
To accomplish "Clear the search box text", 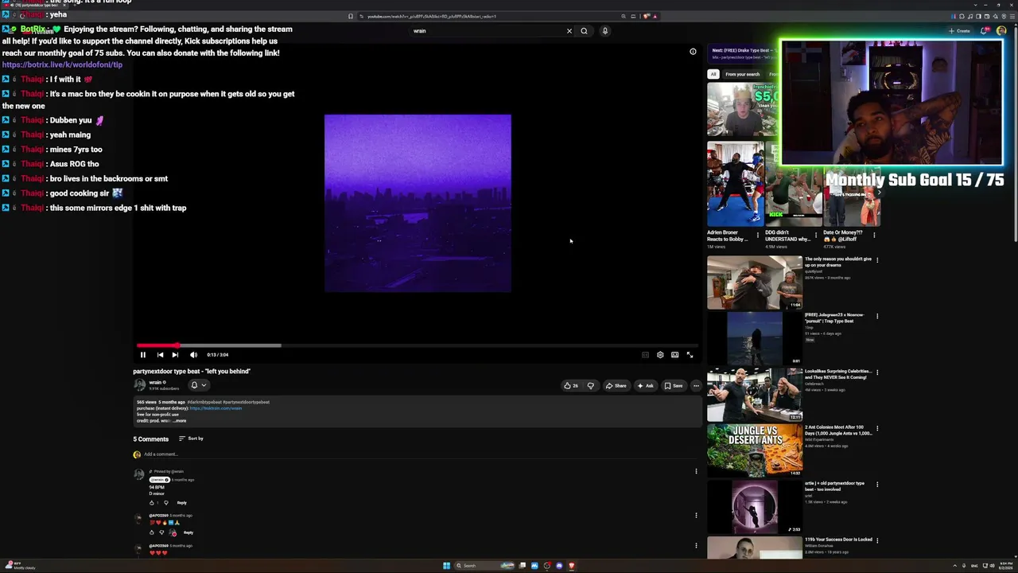I will click(569, 31).
